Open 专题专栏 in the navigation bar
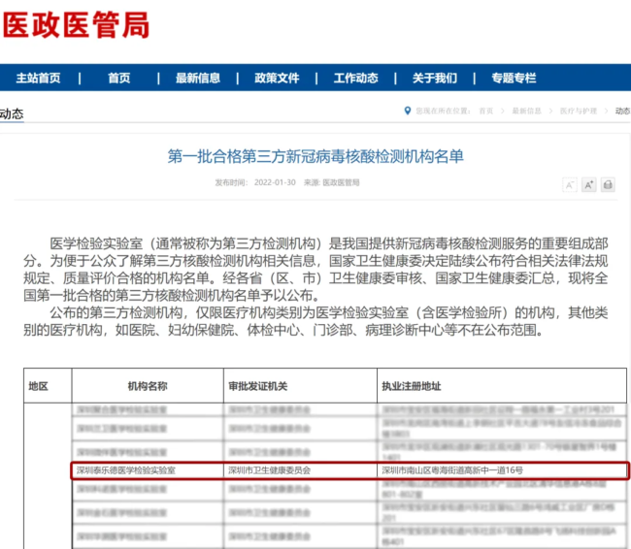The width and height of the screenshot is (631, 549). [x=513, y=79]
